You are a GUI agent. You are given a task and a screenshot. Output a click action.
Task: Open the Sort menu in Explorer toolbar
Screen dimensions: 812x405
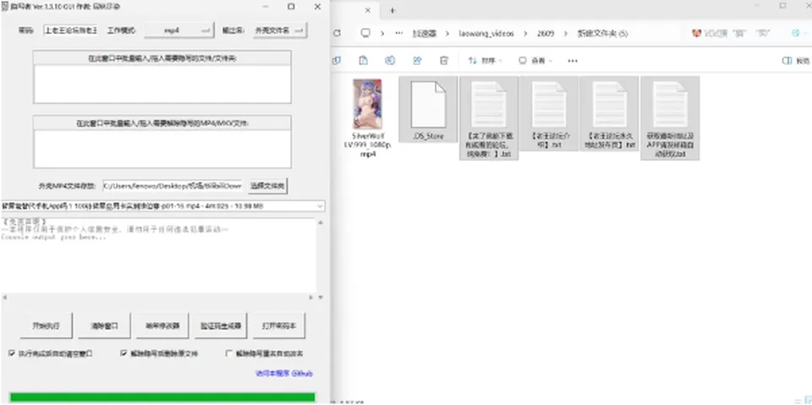pos(486,61)
